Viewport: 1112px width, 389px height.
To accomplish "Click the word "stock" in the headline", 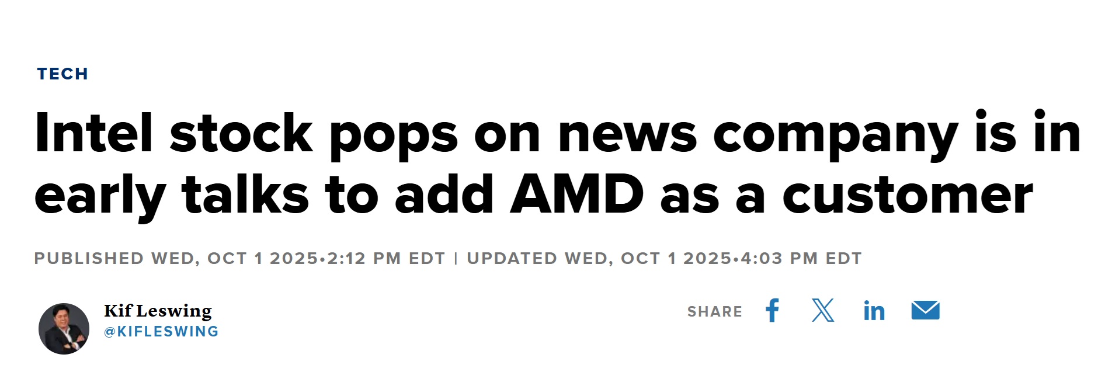I will 241,134.
